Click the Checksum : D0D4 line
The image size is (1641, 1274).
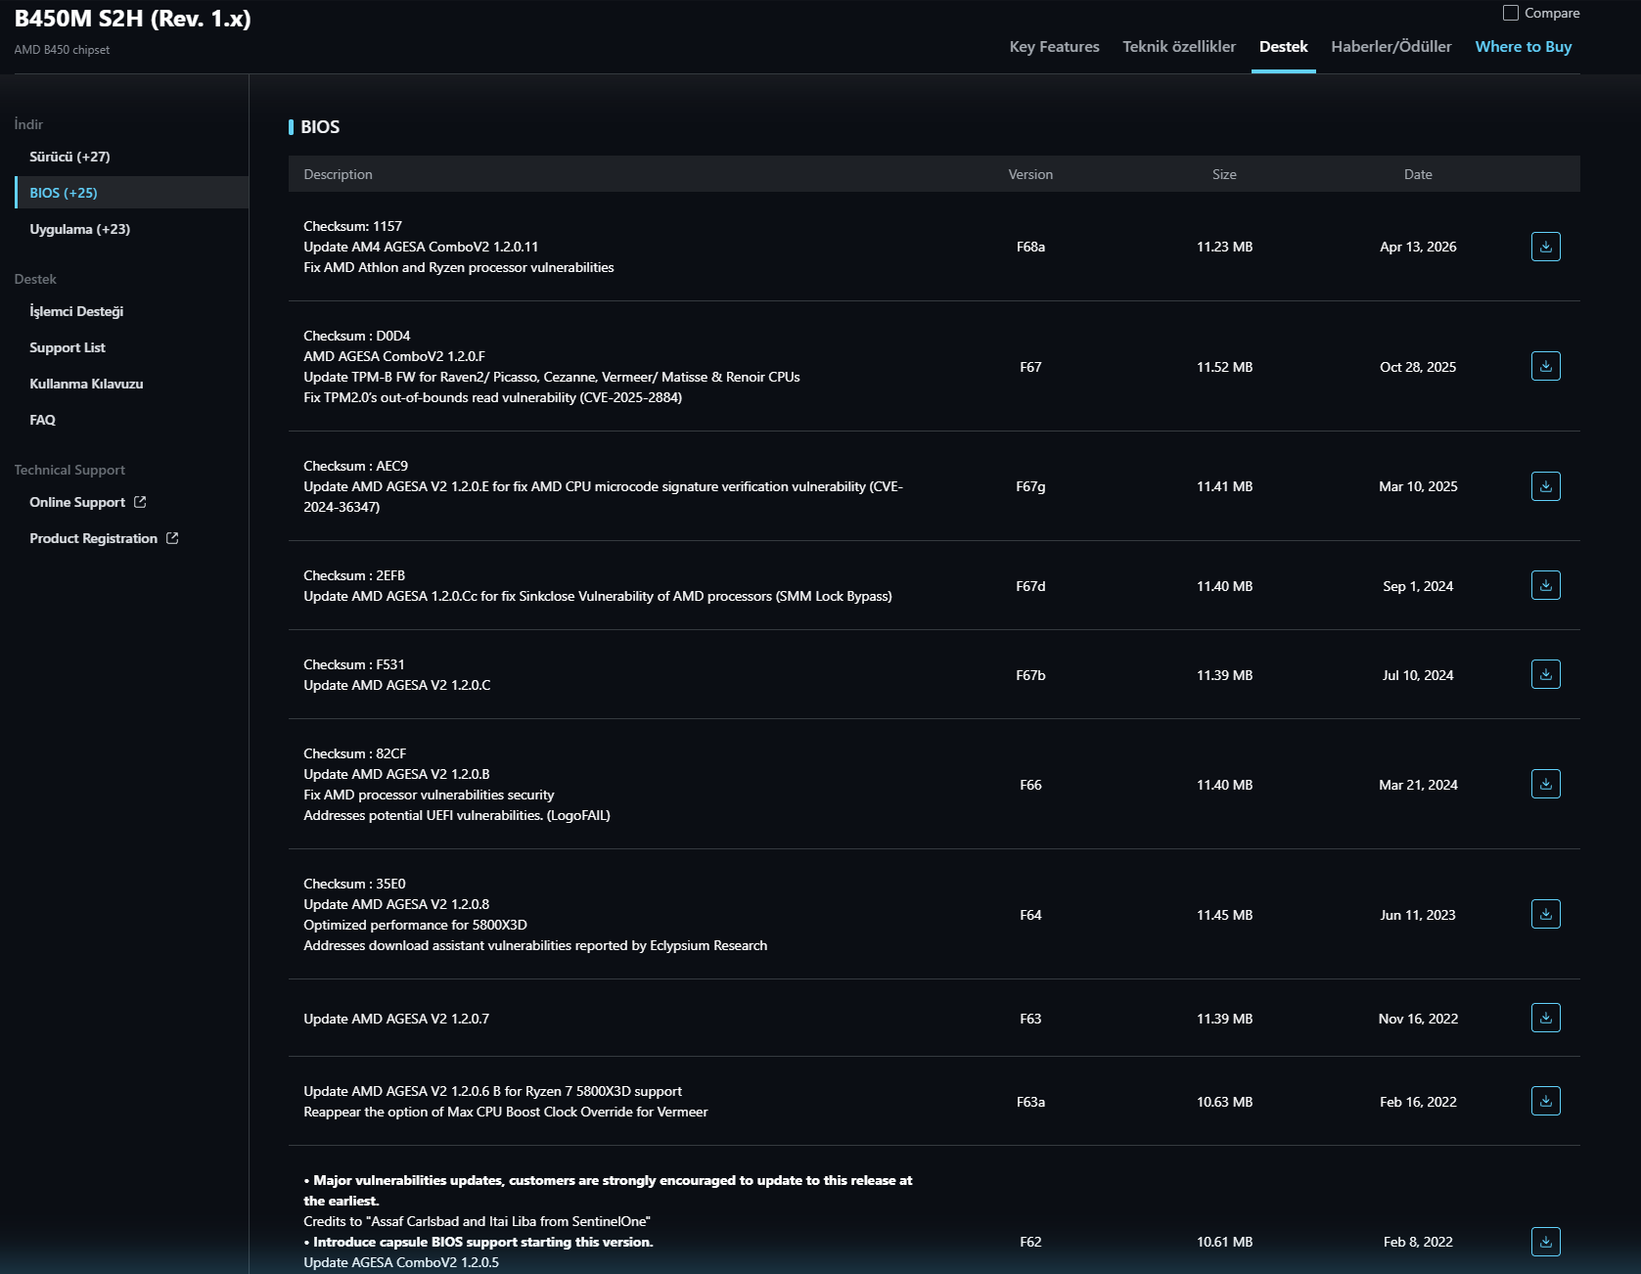pyautogui.click(x=356, y=336)
